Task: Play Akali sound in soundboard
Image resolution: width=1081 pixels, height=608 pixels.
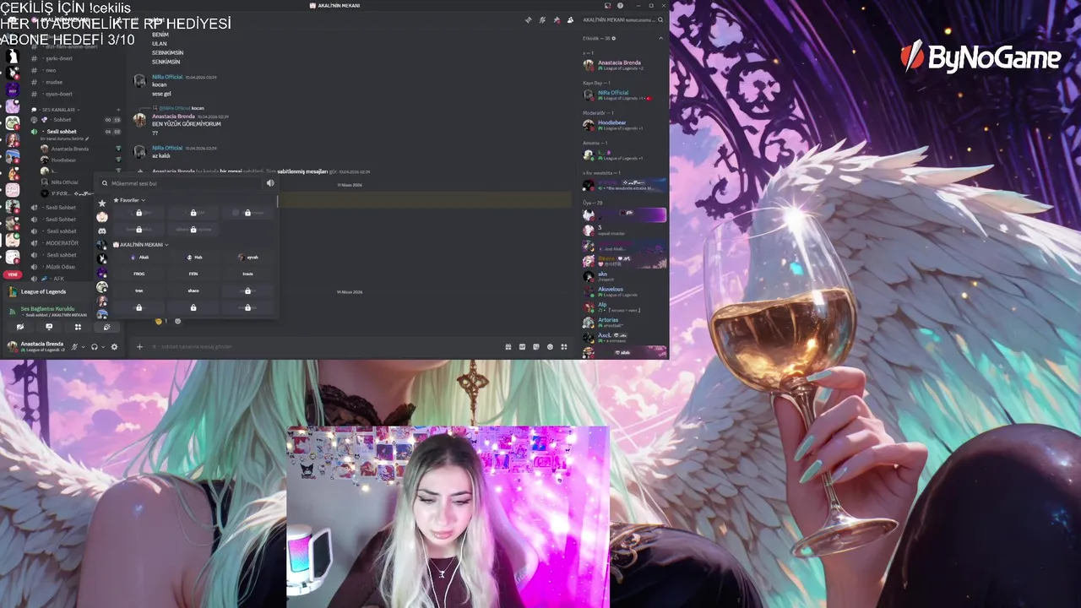Action: click(139, 257)
